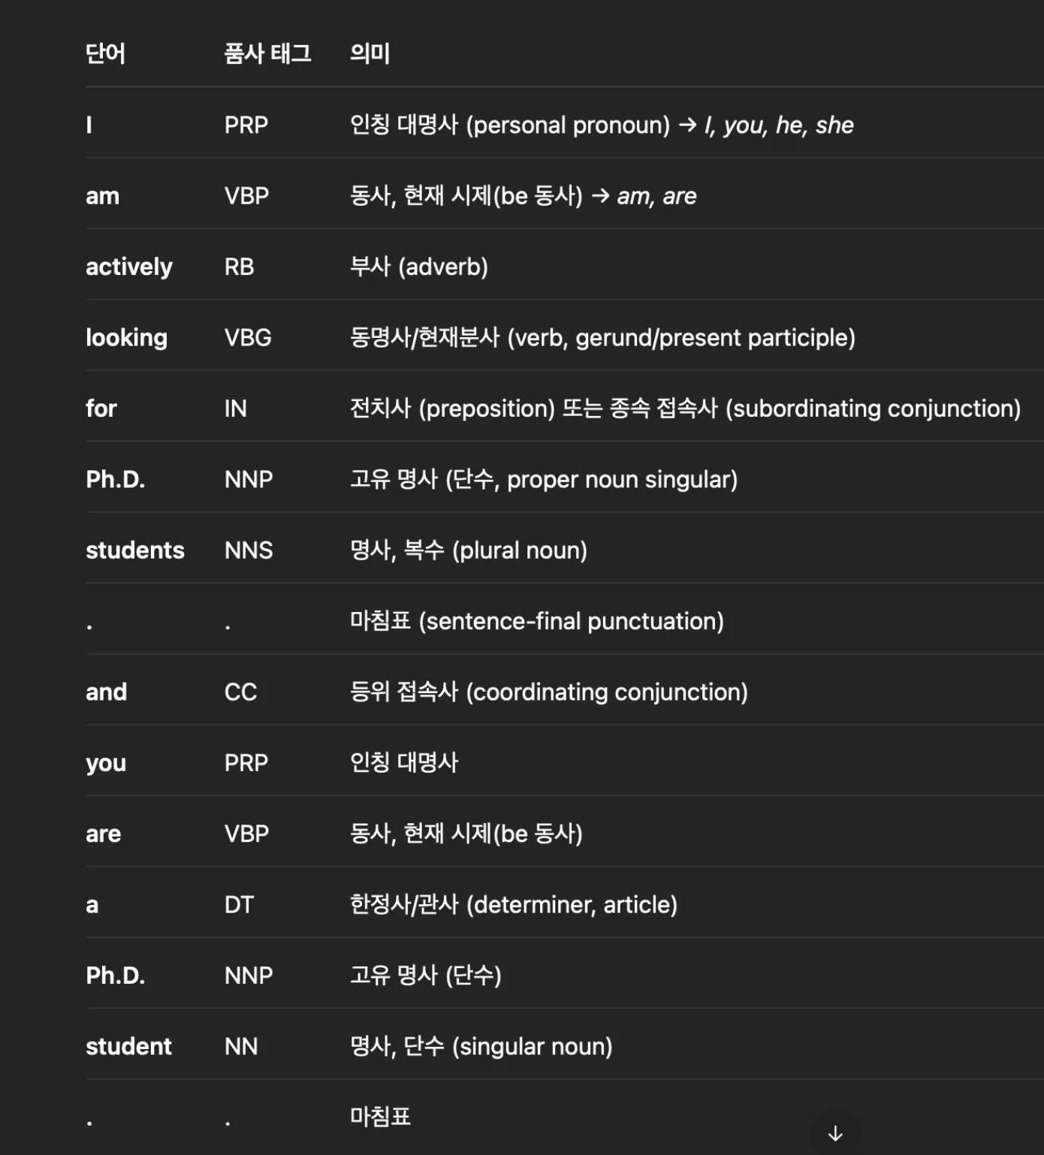This screenshot has width=1044, height=1155.
Task: Click the PRP tag in the 'I' row
Action: [x=246, y=125]
